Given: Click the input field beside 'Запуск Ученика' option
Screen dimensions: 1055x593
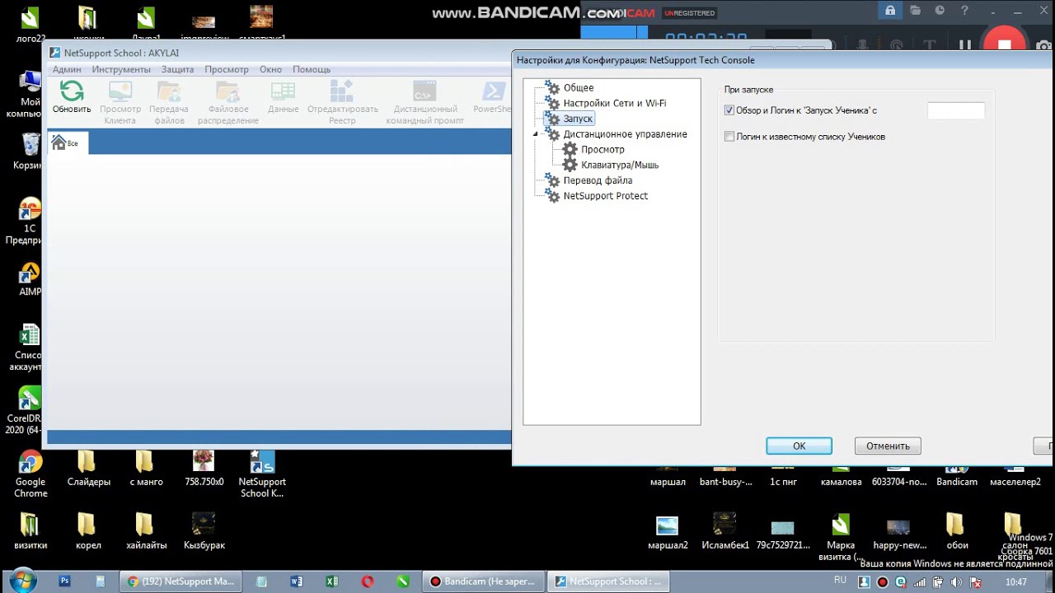Looking at the screenshot, I should 956,110.
